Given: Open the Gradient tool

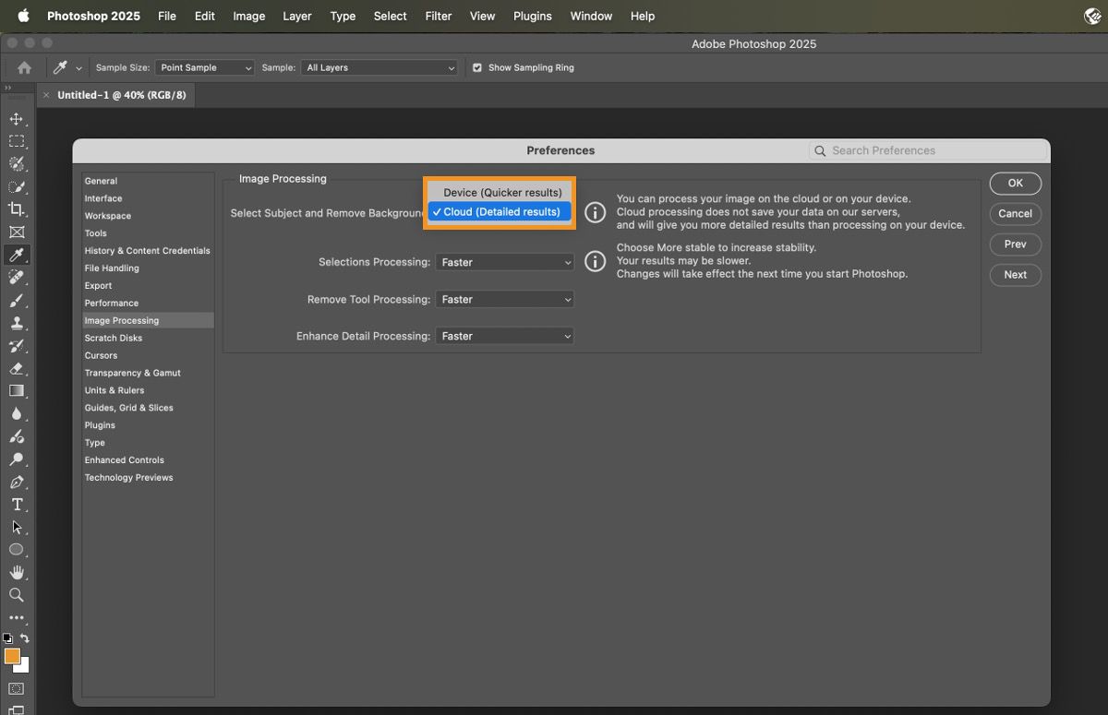Looking at the screenshot, I should (17, 390).
